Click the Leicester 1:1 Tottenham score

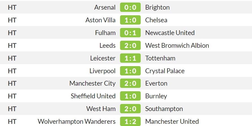tap(130, 58)
